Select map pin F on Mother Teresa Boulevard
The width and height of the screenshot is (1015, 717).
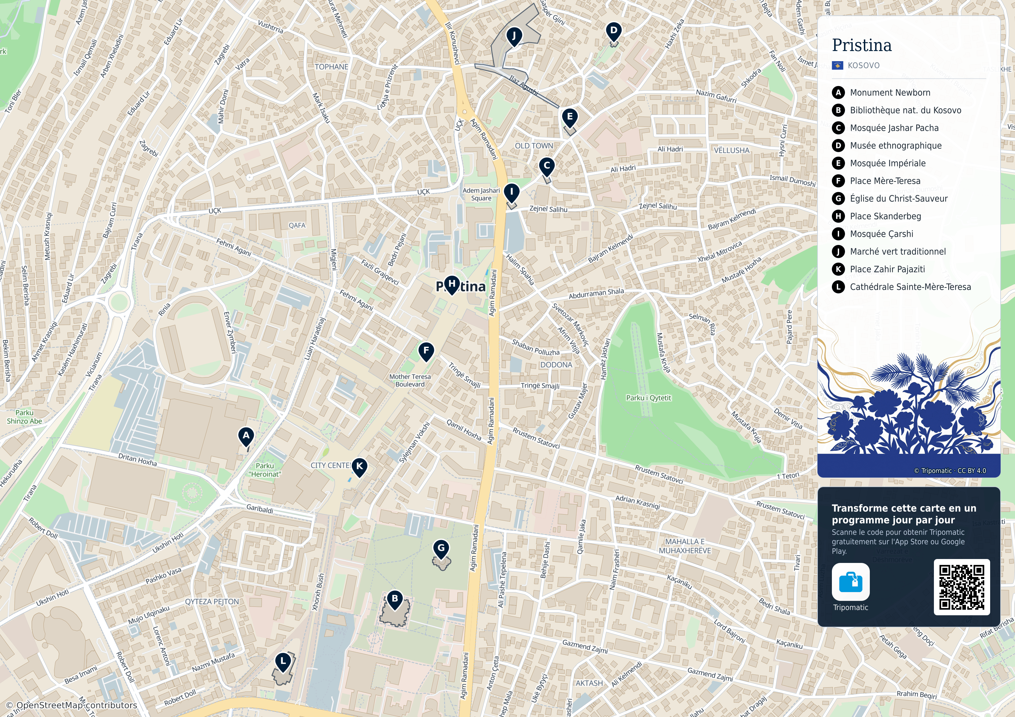(426, 352)
